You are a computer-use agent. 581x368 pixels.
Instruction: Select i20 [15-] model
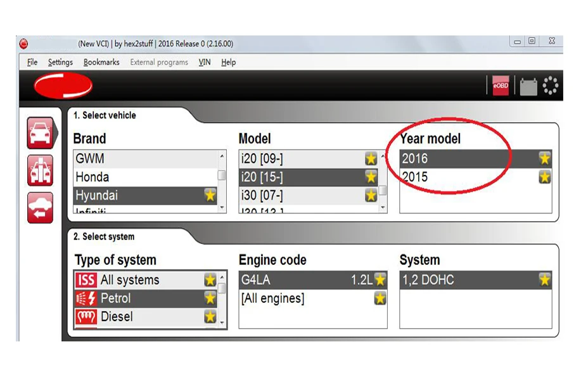(309, 177)
